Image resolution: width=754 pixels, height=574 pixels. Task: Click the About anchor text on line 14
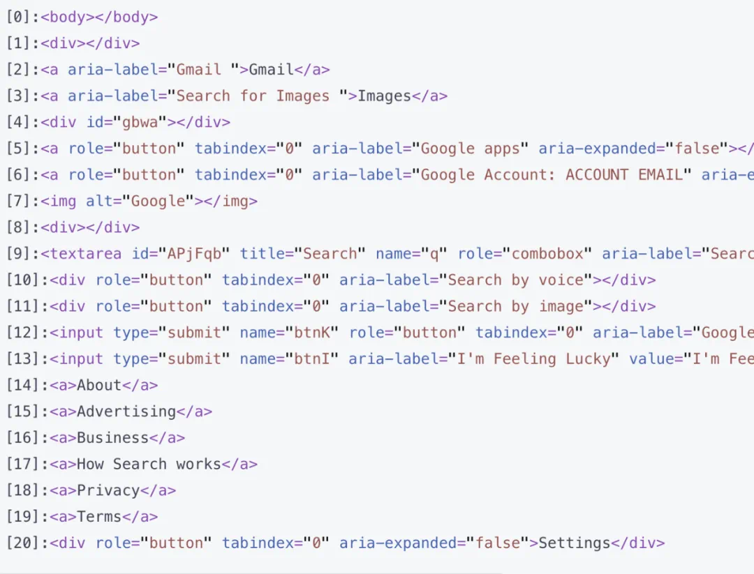[99, 386]
